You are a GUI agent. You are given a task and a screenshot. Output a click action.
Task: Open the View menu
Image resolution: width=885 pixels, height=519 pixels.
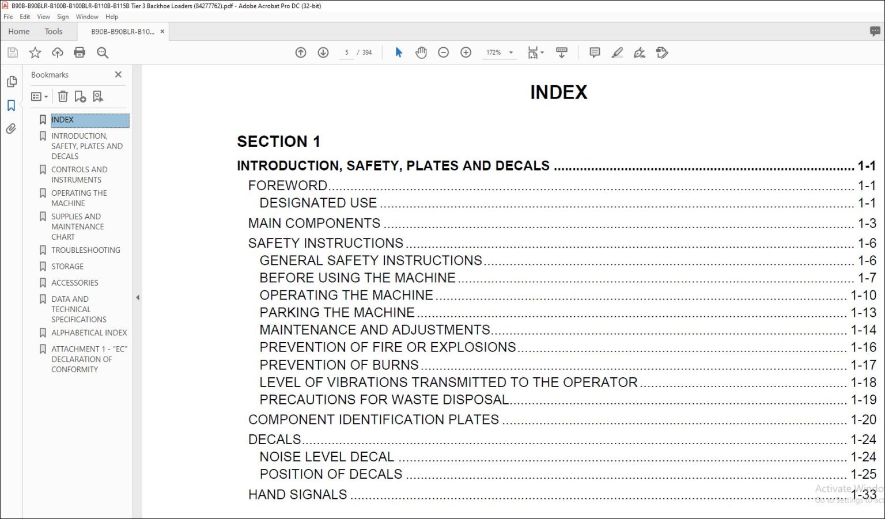coord(43,17)
